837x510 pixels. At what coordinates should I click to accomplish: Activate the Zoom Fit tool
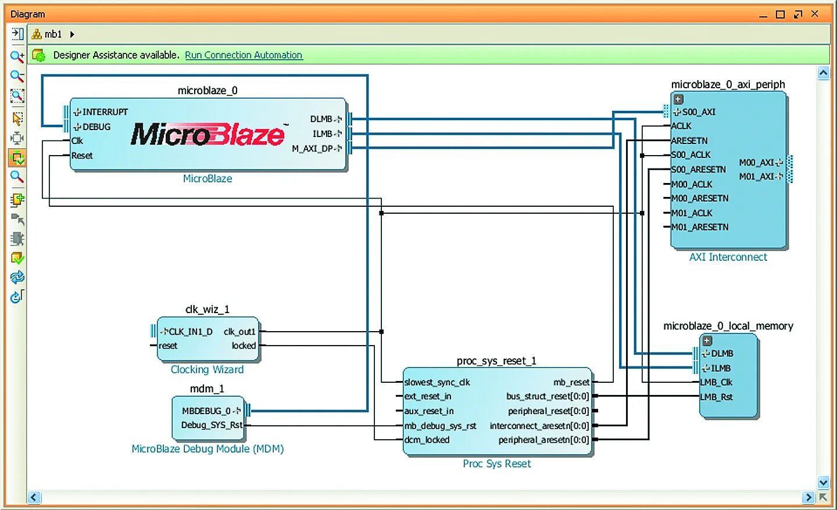click(x=17, y=96)
